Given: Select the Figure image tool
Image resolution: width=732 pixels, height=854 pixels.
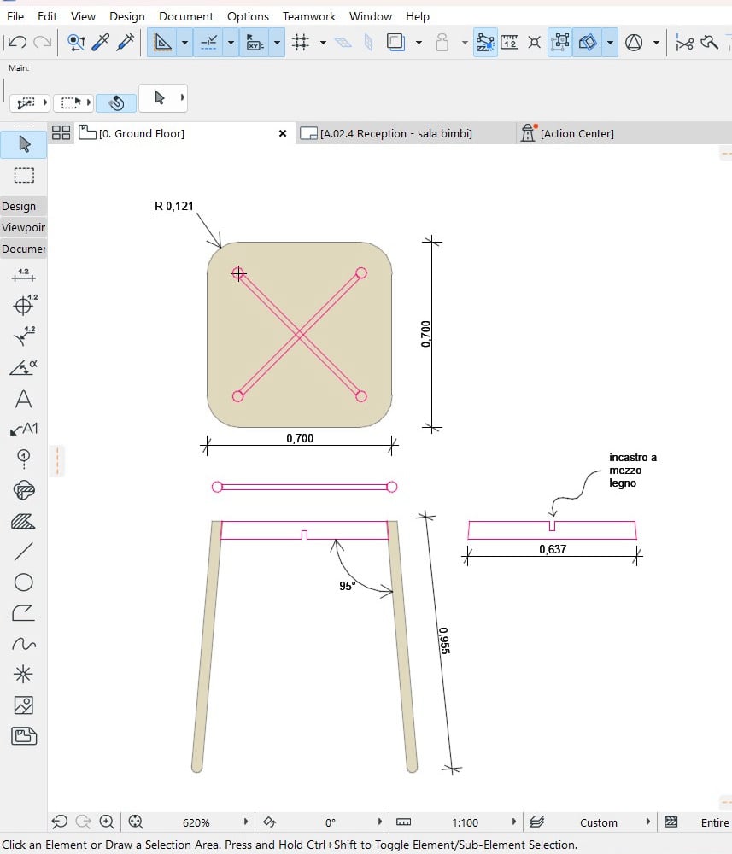Looking at the screenshot, I should [x=23, y=705].
